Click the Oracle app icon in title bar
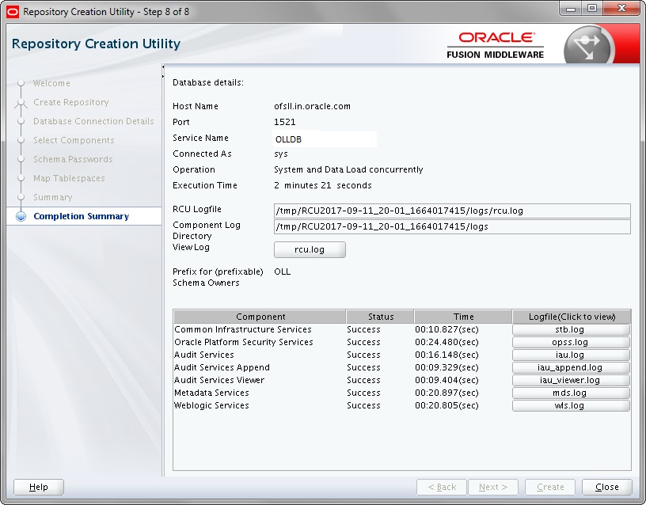The image size is (646, 505). 13,12
